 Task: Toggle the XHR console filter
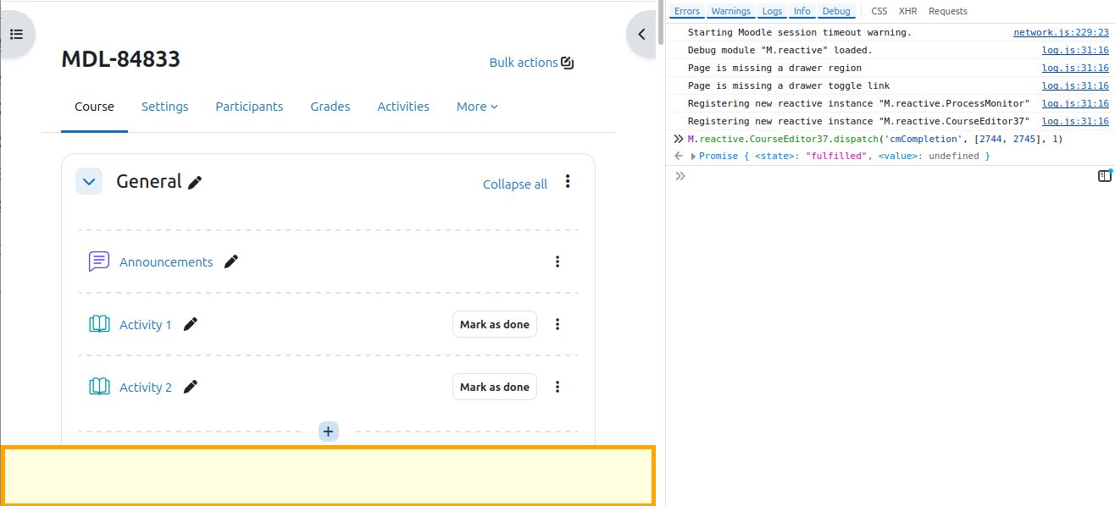coord(907,11)
